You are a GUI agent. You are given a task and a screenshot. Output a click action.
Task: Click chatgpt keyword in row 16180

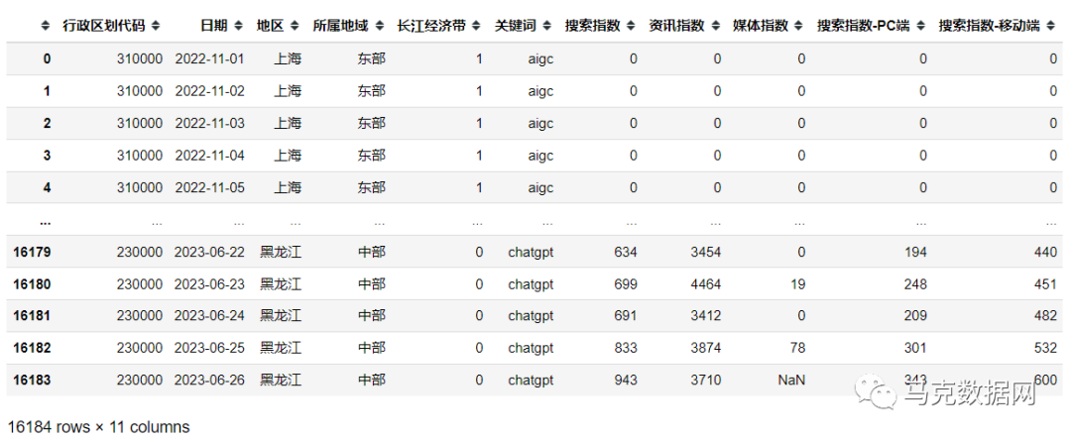click(531, 284)
